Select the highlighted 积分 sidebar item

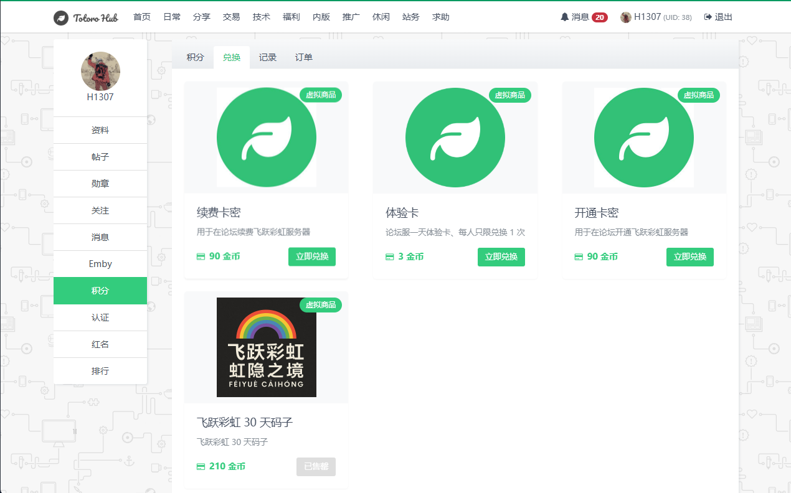coord(100,291)
